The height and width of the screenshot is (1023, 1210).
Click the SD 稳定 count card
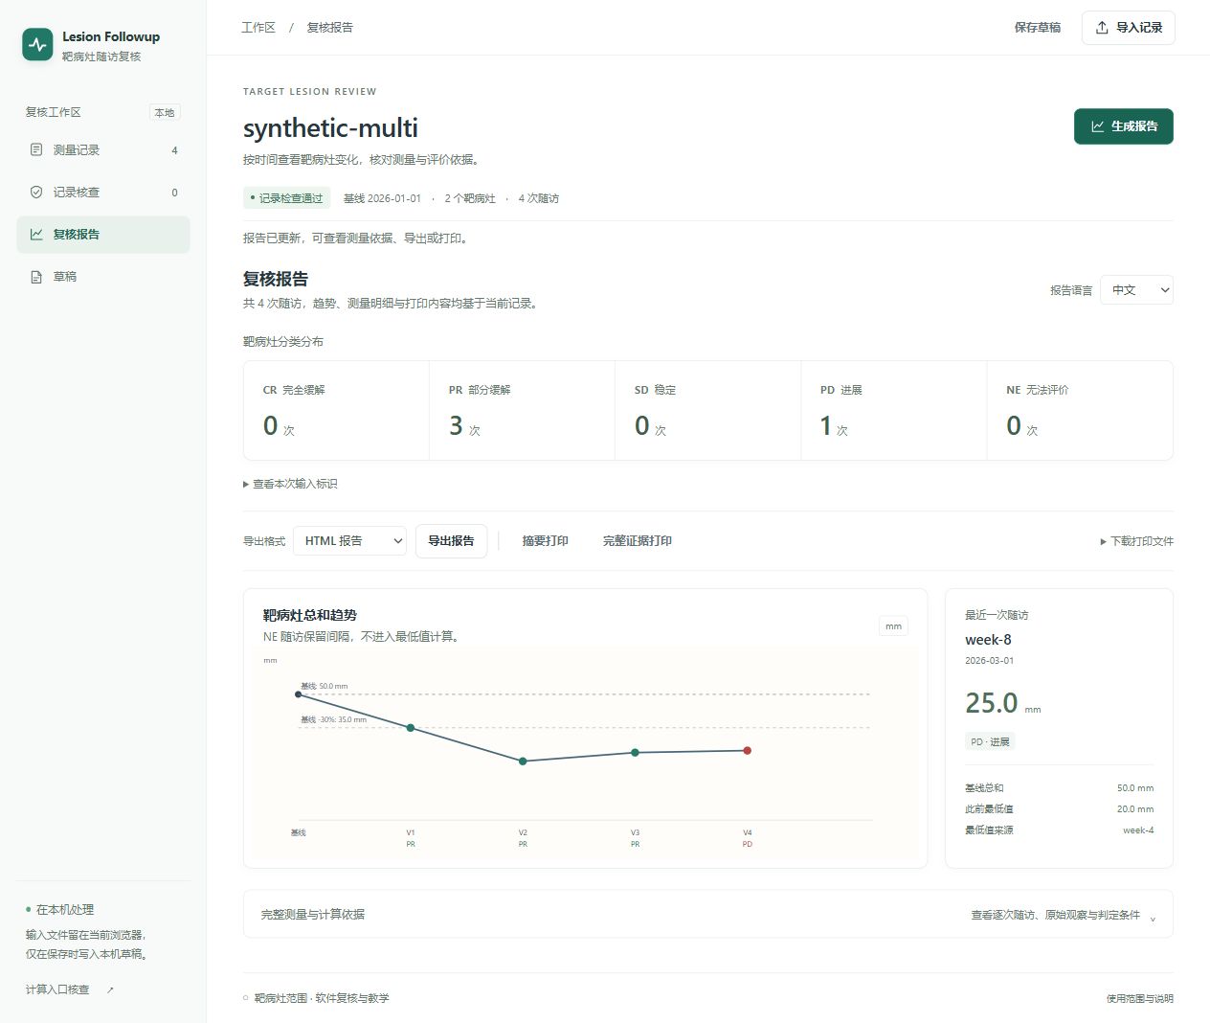pos(707,411)
